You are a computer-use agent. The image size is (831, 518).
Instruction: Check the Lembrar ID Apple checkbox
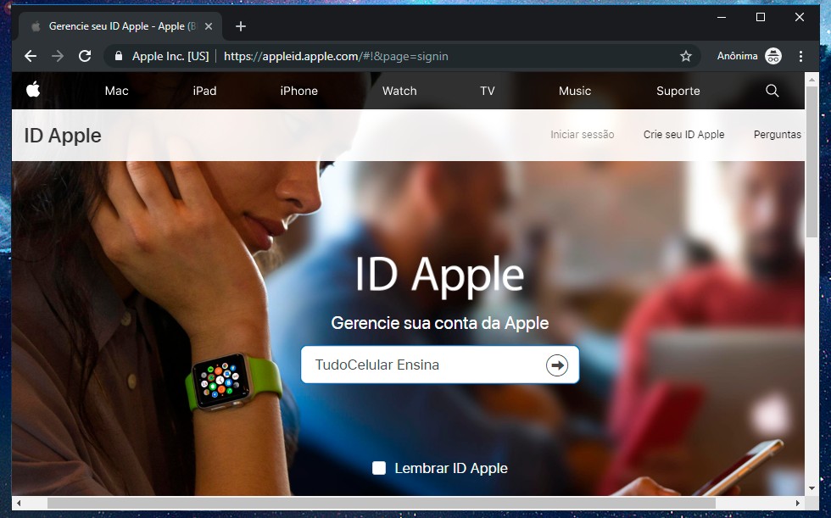379,468
